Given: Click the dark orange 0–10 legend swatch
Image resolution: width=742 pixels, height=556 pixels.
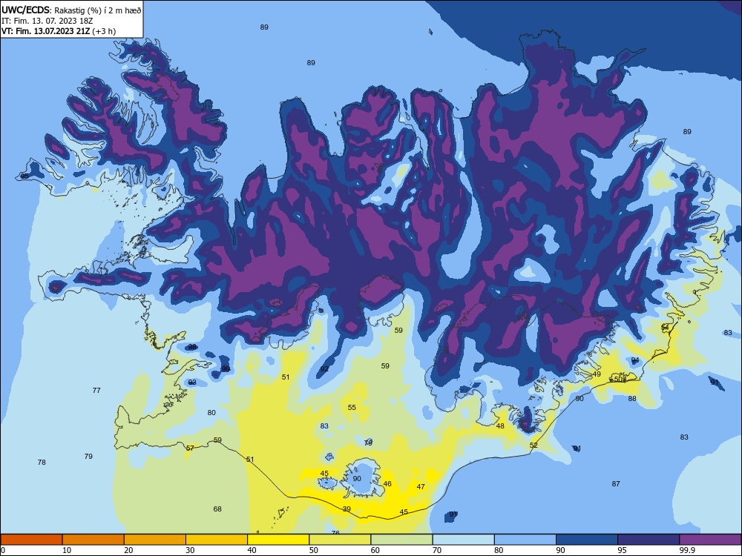Looking at the screenshot, I should pos(31,540).
